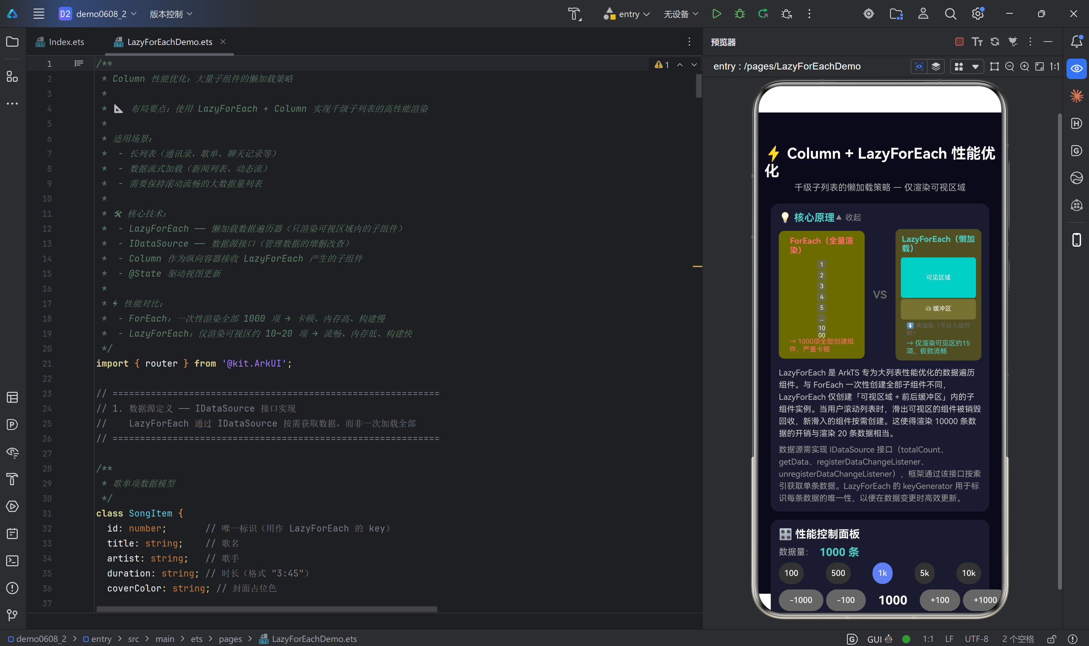Image resolution: width=1089 pixels, height=646 pixels.
Task: Toggle previewer inspector mode
Action: [919, 66]
